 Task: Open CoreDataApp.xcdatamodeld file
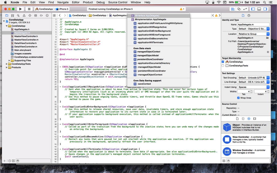(29, 57)
